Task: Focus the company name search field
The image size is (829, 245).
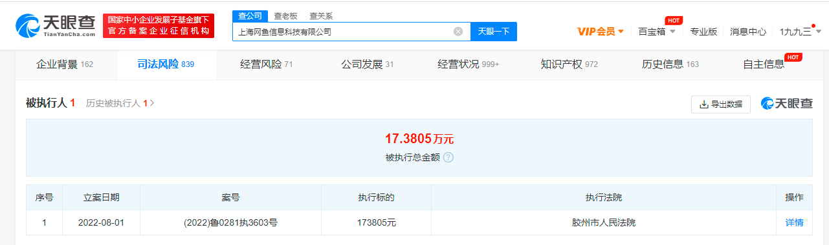Action: (343, 31)
